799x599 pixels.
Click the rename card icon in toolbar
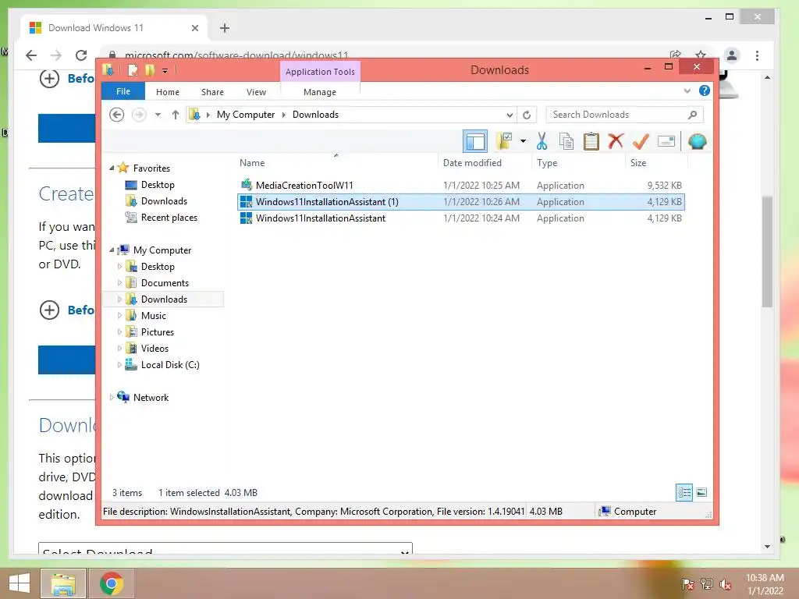coord(666,141)
